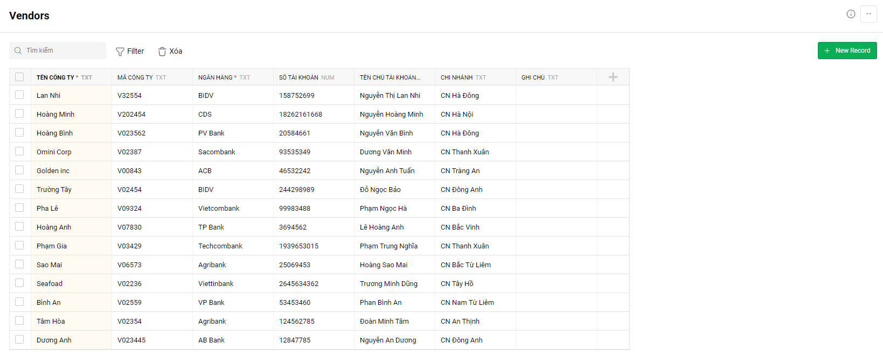Click the branch cell CN An Thịnh
This screenshot has height=364, width=883.
(x=475, y=321)
